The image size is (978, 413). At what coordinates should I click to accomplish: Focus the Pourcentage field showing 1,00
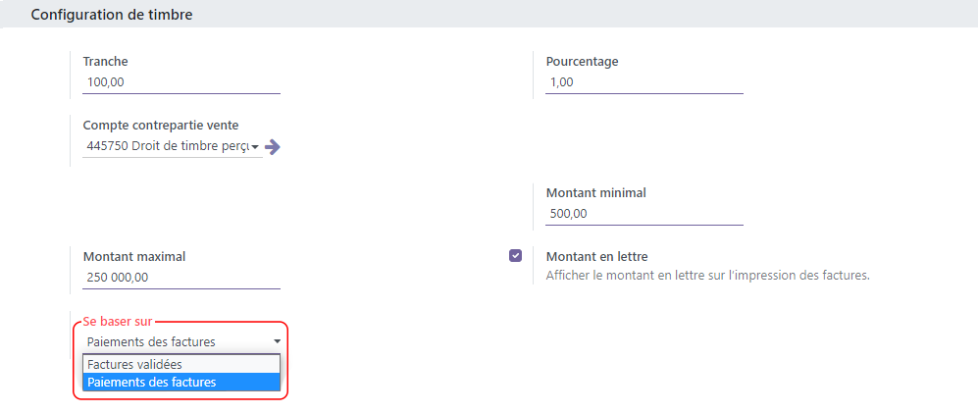coord(644,81)
